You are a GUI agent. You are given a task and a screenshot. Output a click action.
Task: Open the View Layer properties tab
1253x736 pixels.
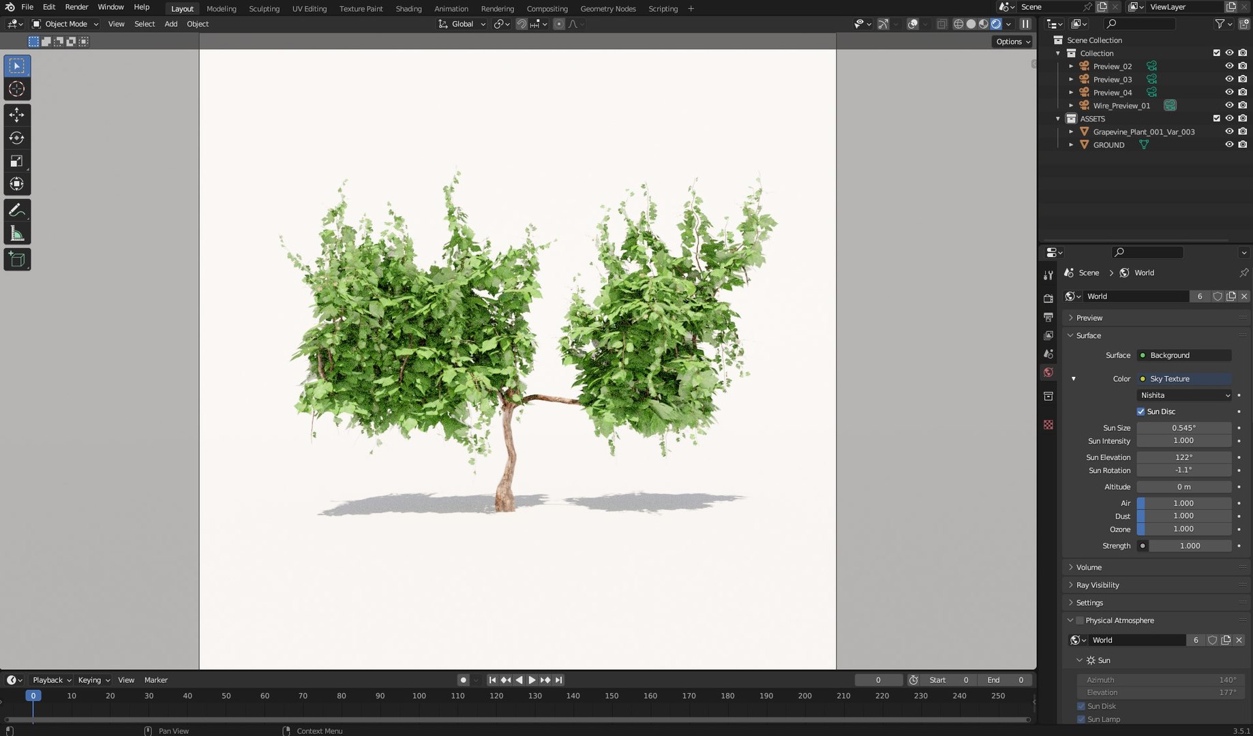pyautogui.click(x=1048, y=335)
